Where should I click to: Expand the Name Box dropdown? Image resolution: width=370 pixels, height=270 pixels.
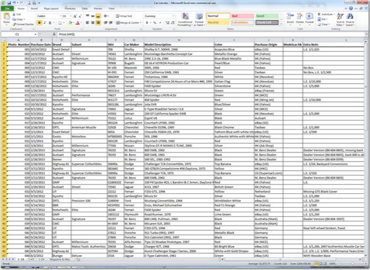pos(35,35)
